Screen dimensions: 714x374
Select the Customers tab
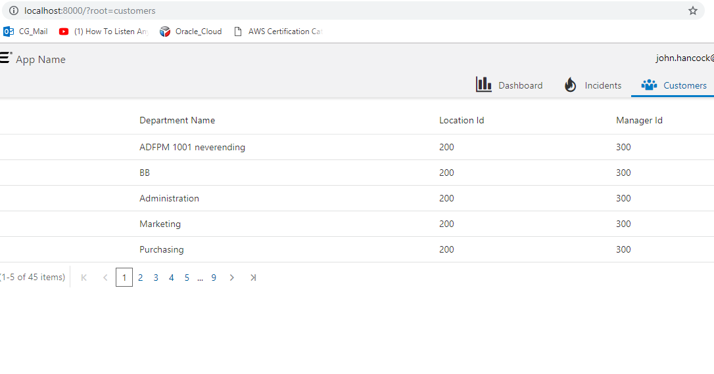pyautogui.click(x=673, y=85)
